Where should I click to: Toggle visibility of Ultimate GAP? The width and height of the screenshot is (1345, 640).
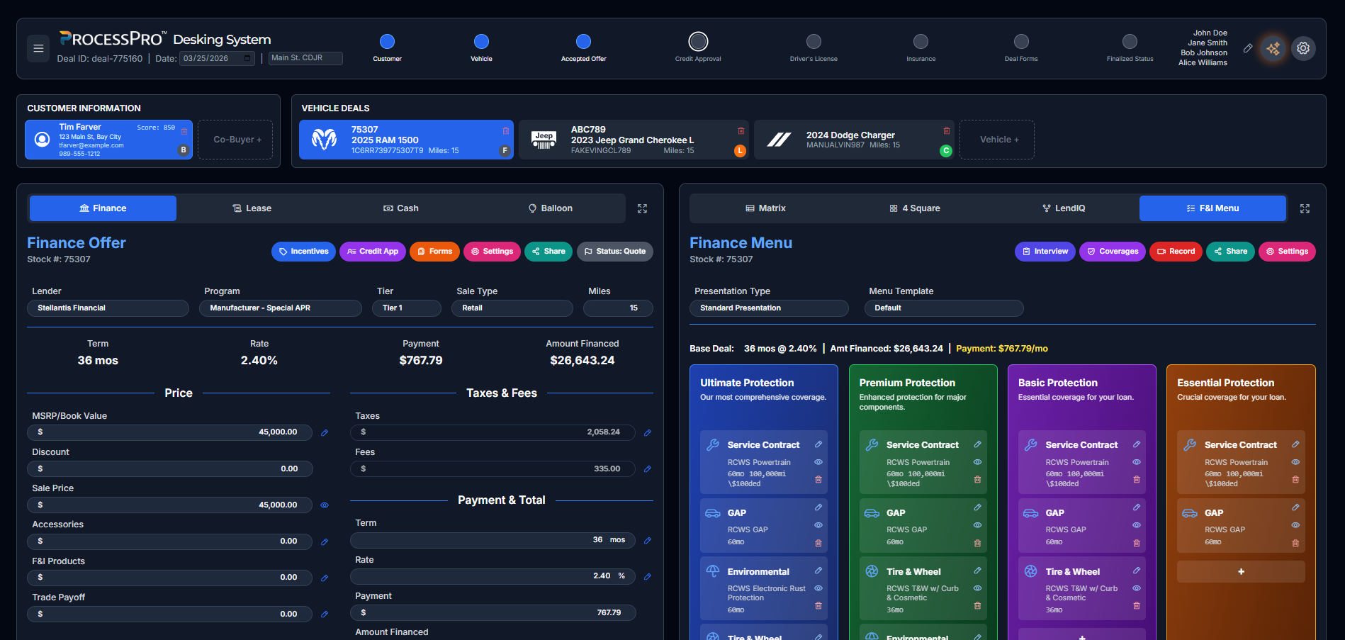pyautogui.click(x=818, y=525)
